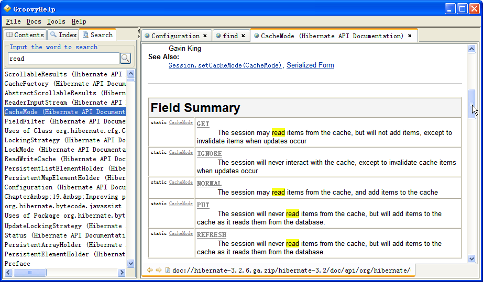The width and height of the screenshot is (483, 282).
Task: Select the LockingStrategy search result
Action: coord(65,140)
